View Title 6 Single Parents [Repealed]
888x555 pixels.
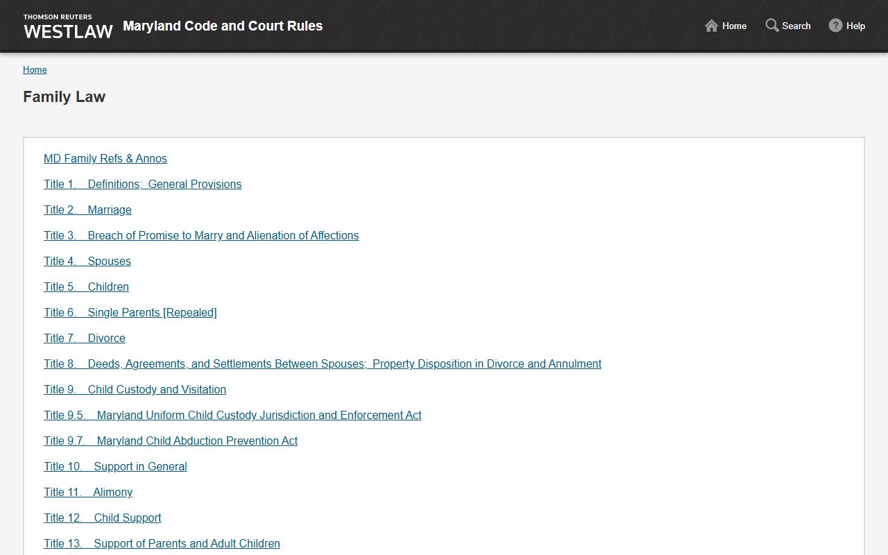click(130, 313)
